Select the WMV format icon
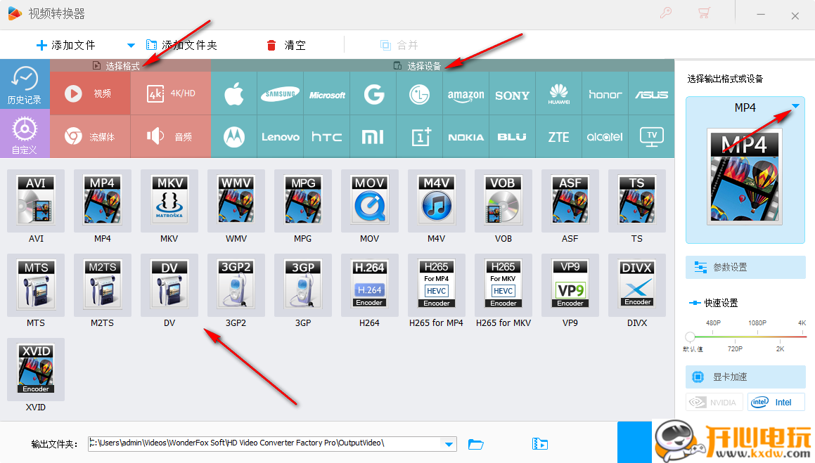The height and width of the screenshot is (463, 815). click(236, 201)
